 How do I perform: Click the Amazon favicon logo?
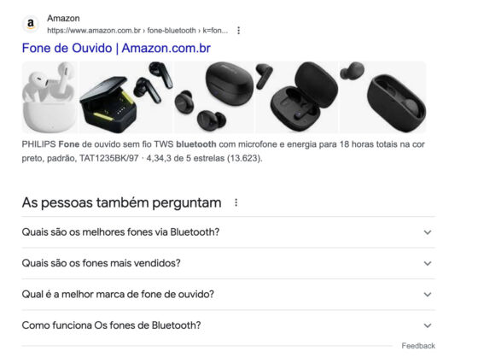pos(31,24)
